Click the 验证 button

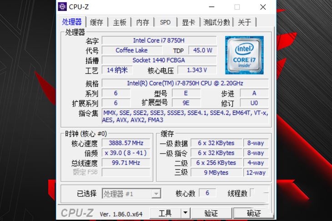[x=211, y=213]
